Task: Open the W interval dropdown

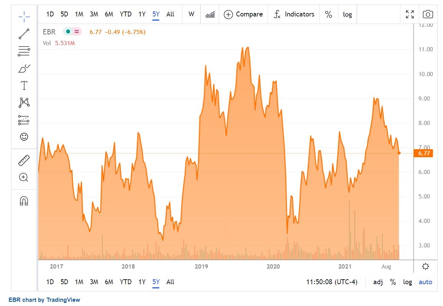Action: click(x=191, y=14)
